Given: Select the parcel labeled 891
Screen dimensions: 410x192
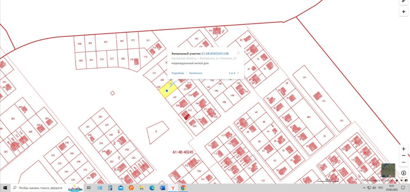Looking at the screenshot, I should tap(309, 117).
